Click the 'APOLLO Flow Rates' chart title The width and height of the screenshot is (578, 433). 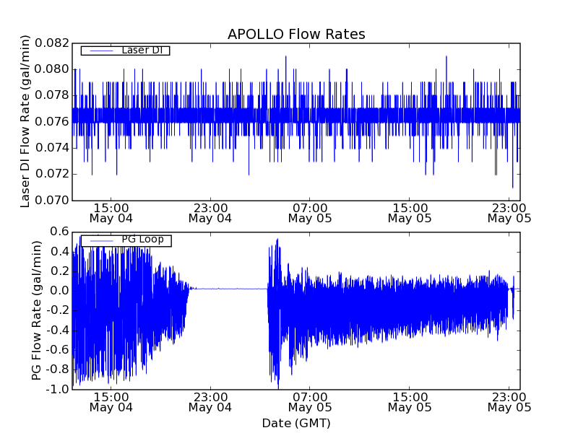[x=296, y=35]
